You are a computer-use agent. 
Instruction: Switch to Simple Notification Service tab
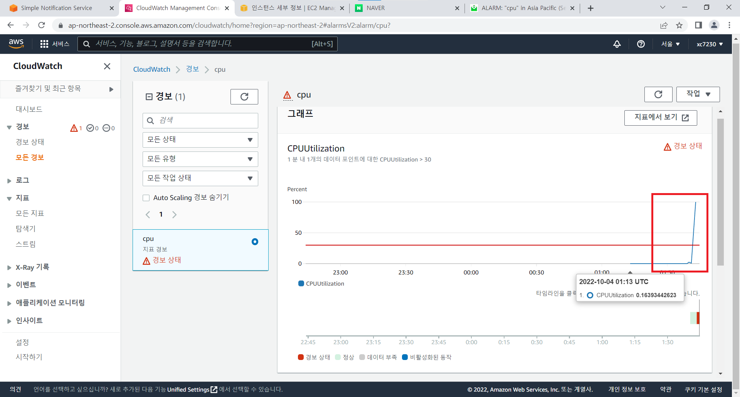57,8
